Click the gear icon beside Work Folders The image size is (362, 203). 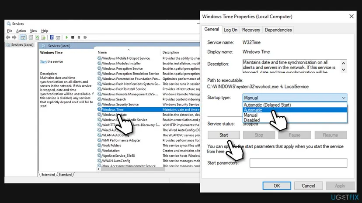point(100,145)
